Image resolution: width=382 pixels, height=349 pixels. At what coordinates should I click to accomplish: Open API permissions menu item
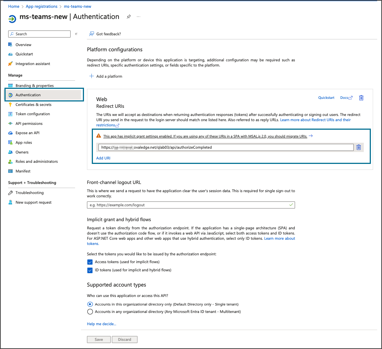point(29,123)
